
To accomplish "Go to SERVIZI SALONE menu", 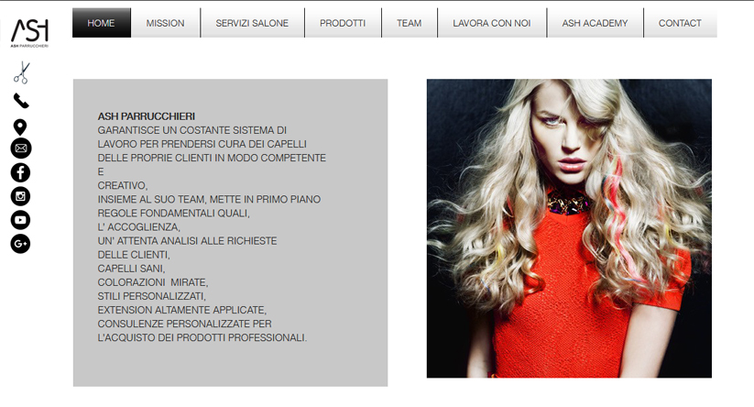I will (253, 23).
